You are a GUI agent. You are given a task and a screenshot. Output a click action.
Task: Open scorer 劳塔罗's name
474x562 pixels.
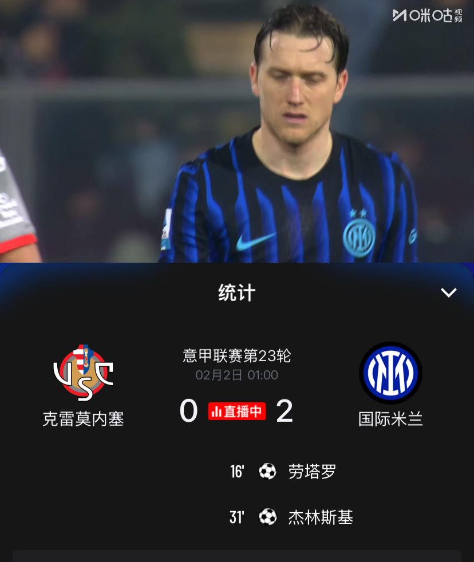[x=313, y=472]
